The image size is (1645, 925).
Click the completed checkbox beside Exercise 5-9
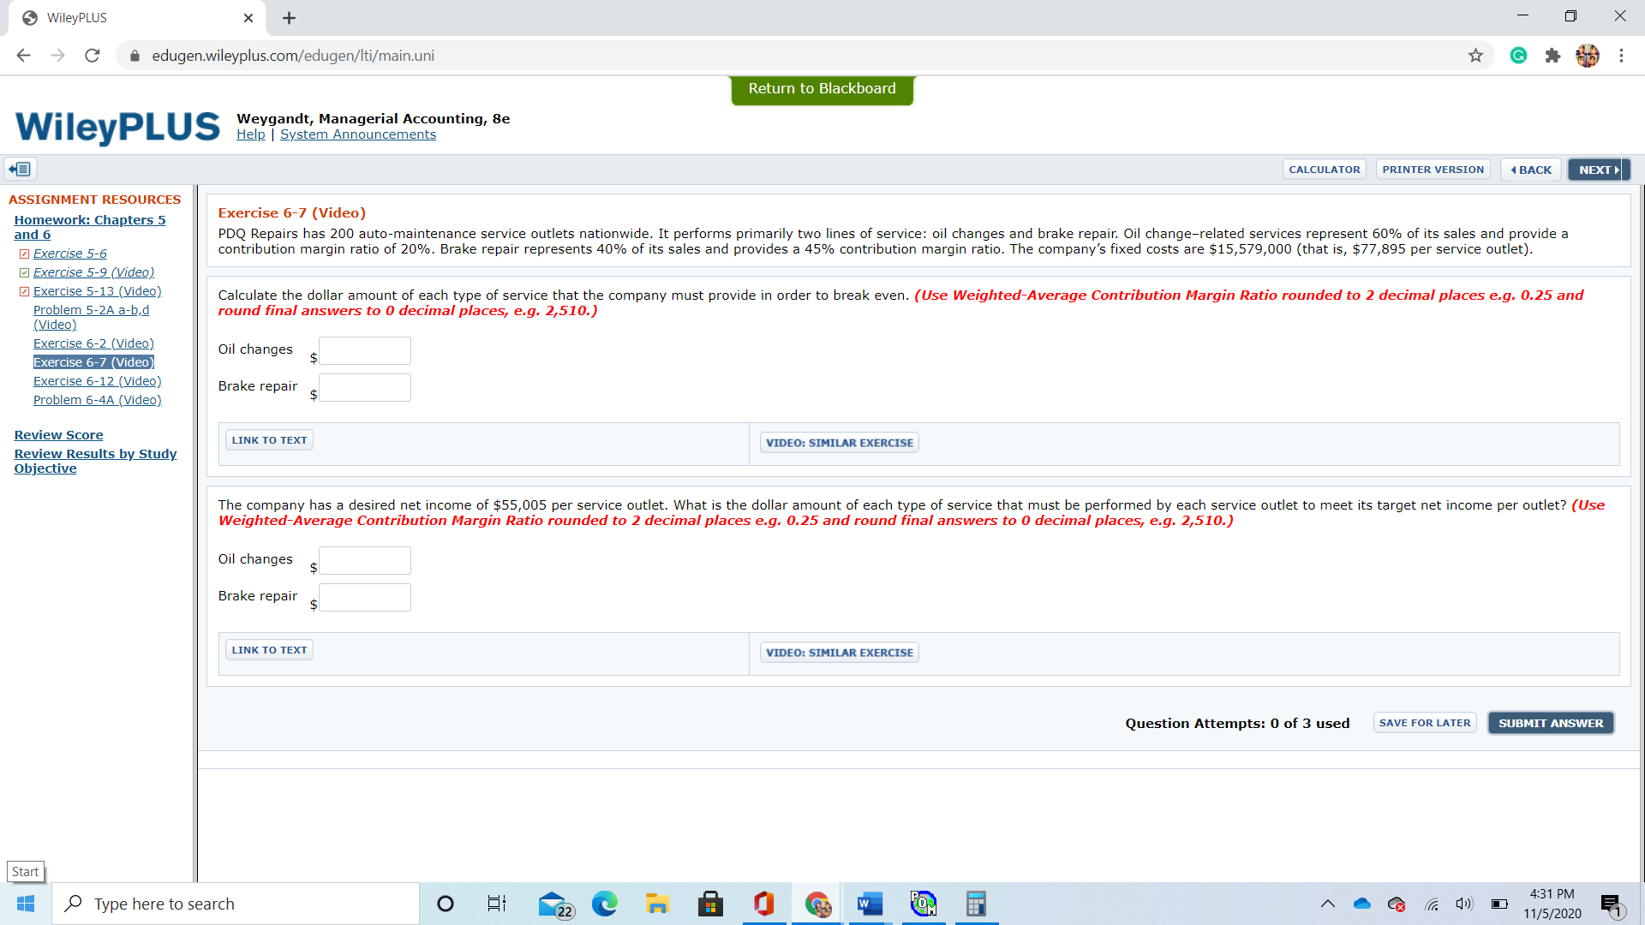pos(25,272)
